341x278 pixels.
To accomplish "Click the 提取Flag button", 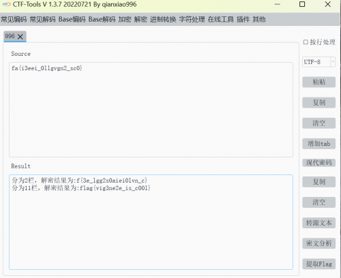I will coord(318,264).
